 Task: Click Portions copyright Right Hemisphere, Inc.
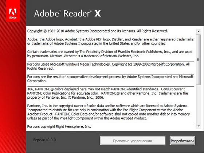click(x=59, y=127)
